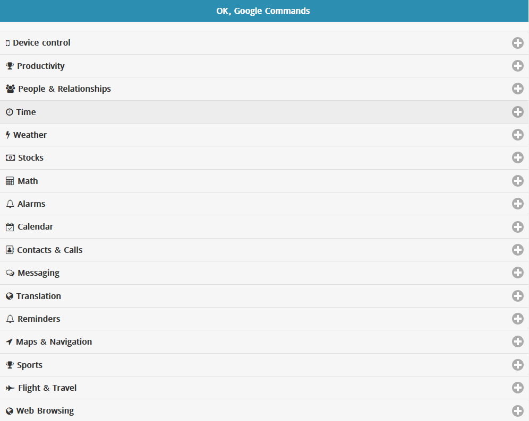Click the address book icon by Contacts & Calls

coord(10,250)
